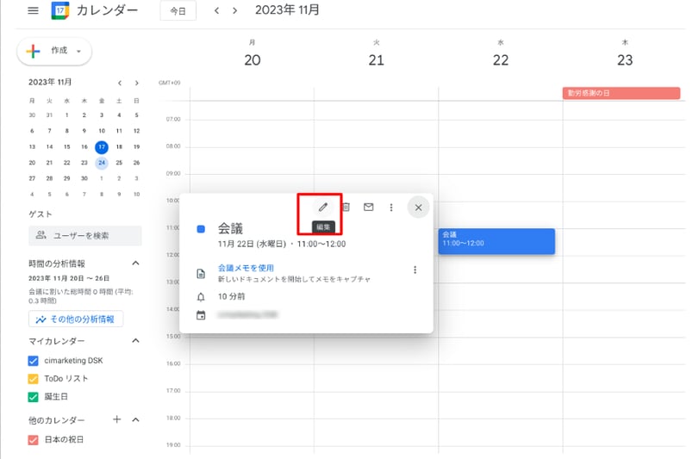Screen dimensions: 693x459
Task: Click the blue event color square
Action: [201, 229]
